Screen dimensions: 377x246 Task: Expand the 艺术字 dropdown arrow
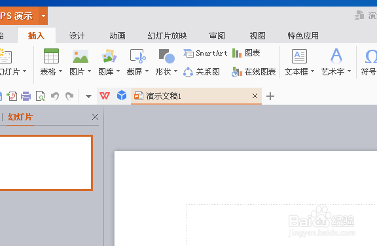point(349,71)
